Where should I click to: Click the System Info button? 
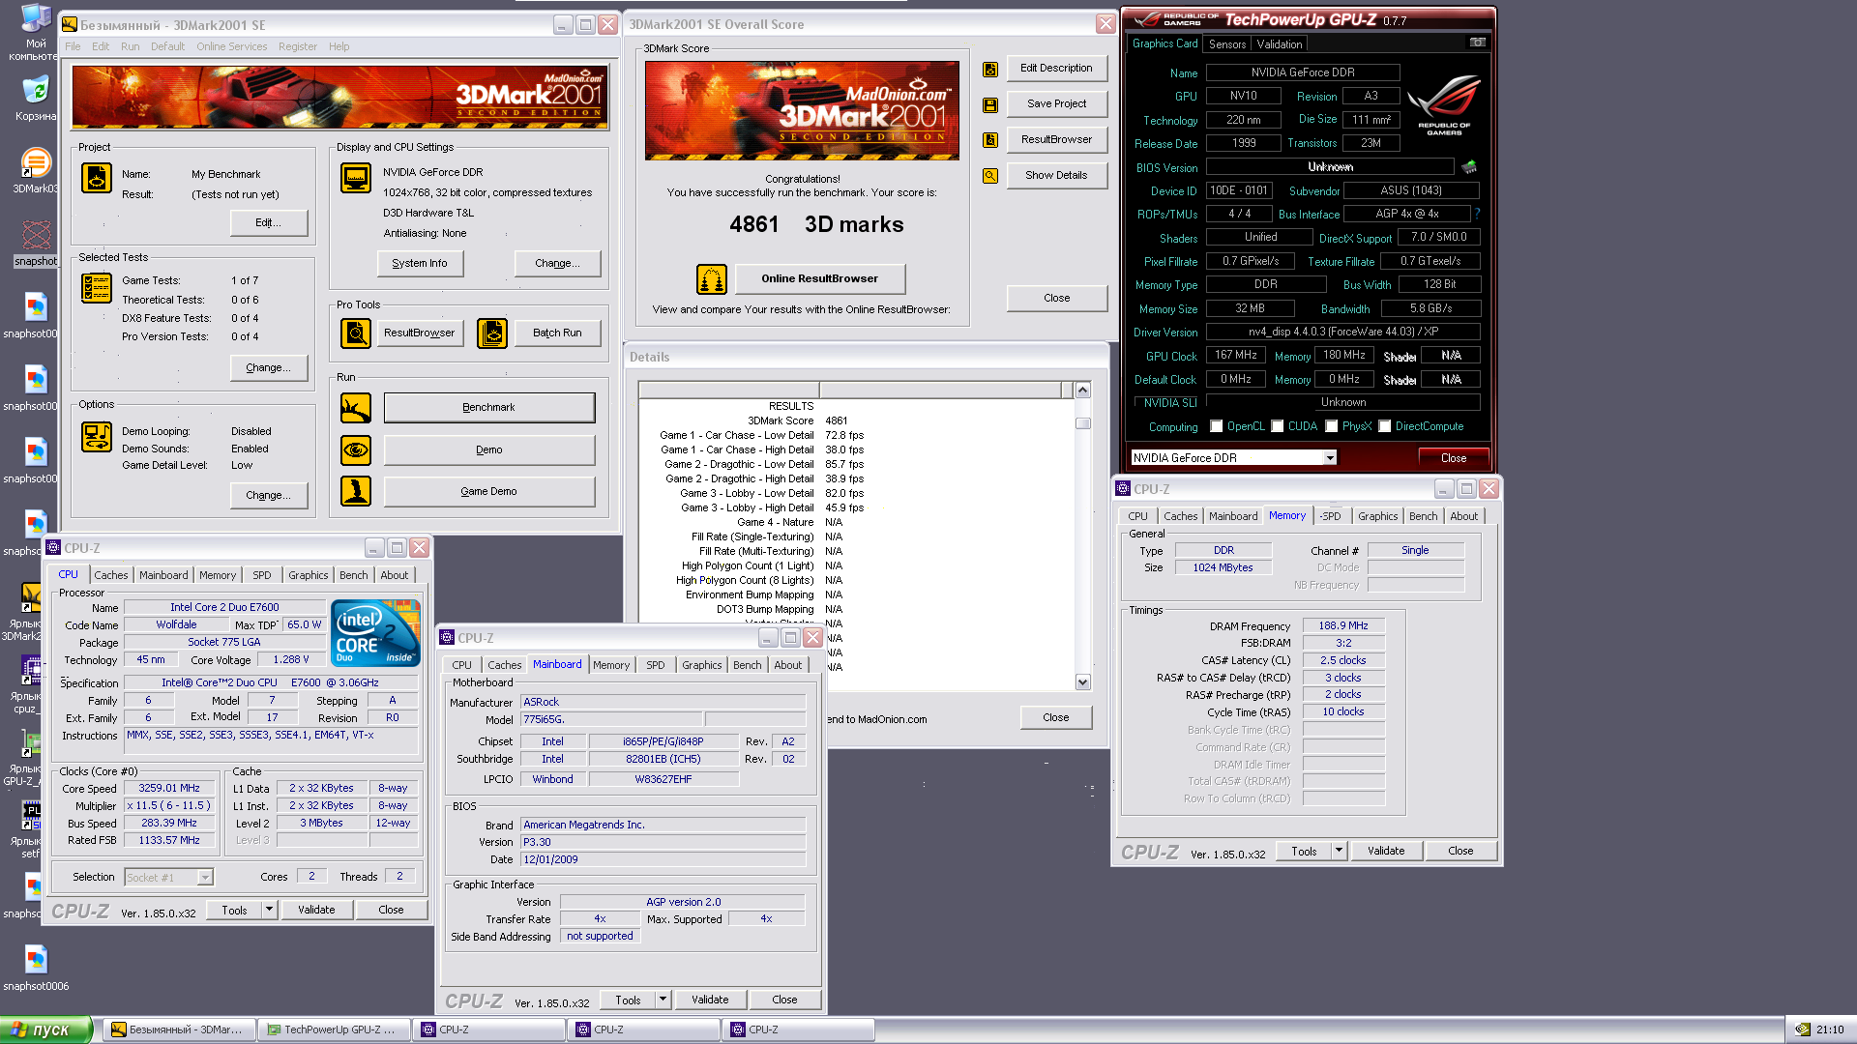point(420,263)
